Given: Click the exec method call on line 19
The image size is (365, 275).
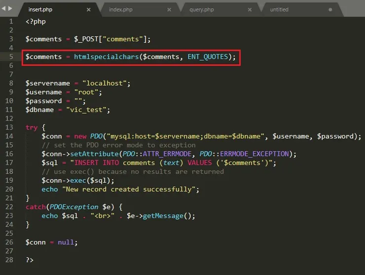Looking at the screenshot, I should point(78,180).
